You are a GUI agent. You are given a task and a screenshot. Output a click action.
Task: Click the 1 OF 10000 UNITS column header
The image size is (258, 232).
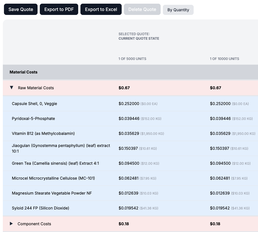224,59
